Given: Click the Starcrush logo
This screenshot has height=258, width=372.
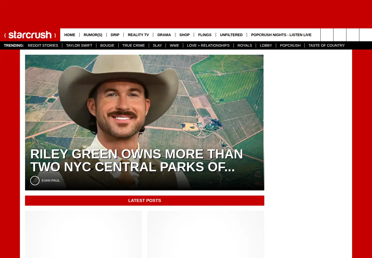Looking at the screenshot, I should pos(30,35).
